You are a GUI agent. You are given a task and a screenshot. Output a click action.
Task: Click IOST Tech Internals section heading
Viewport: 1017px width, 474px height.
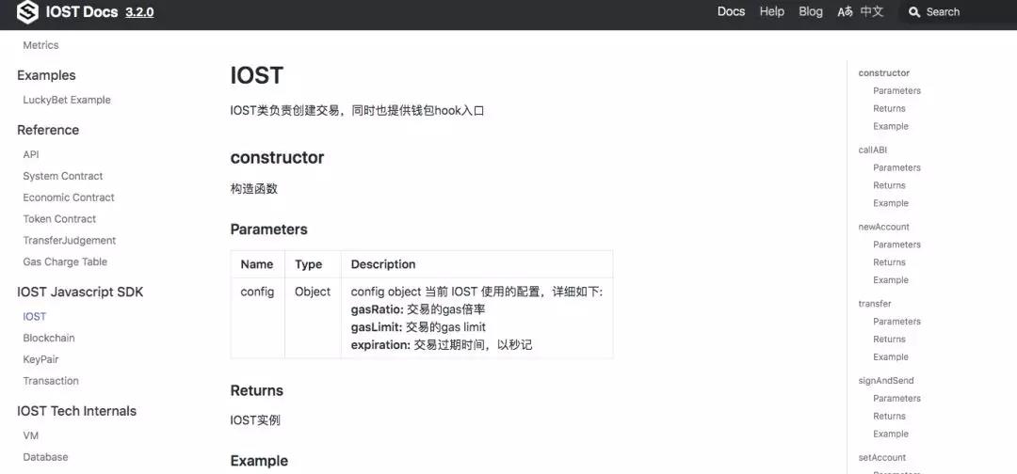tap(76, 411)
